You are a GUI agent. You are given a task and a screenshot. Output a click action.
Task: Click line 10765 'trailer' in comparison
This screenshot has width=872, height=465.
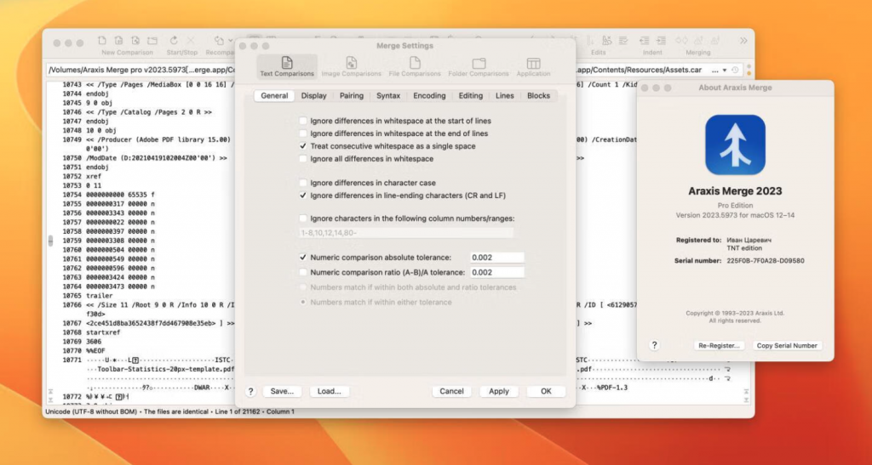99,296
